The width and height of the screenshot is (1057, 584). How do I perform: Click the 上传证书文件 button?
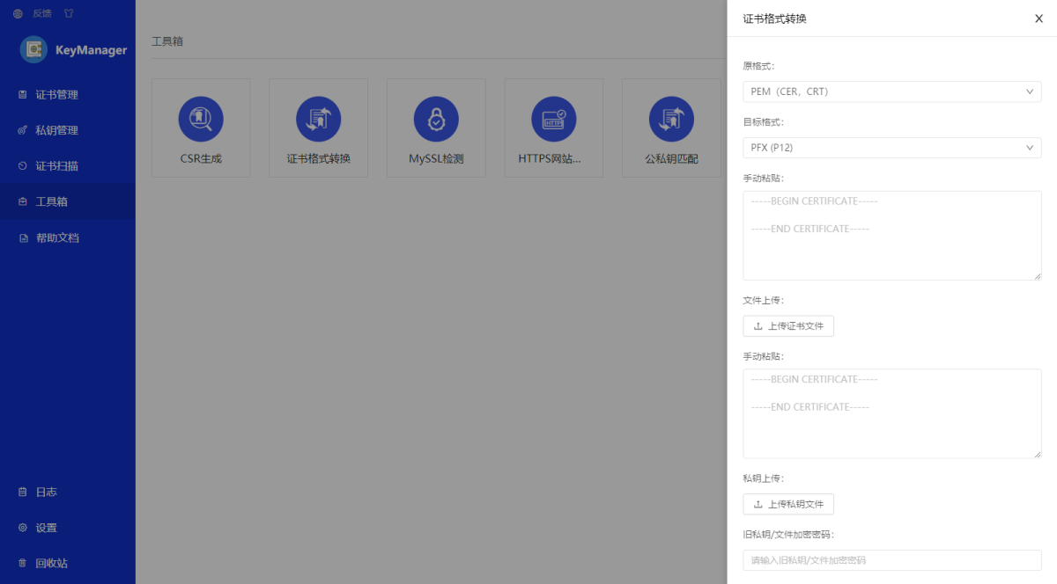click(x=788, y=326)
